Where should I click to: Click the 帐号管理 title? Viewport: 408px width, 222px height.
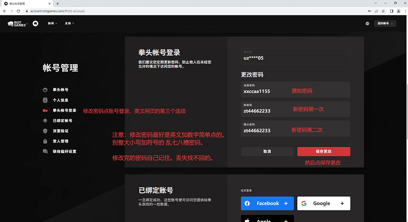click(x=60, y=68)
